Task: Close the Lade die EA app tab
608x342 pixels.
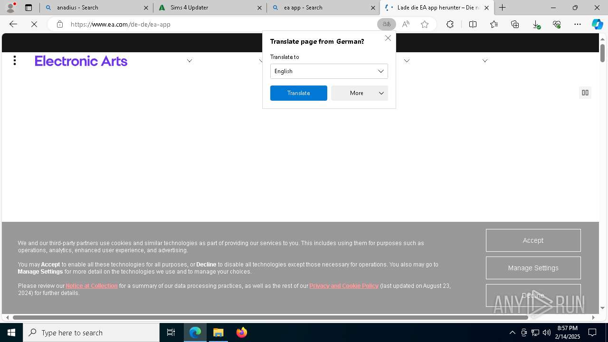Action: click(486, 8)
